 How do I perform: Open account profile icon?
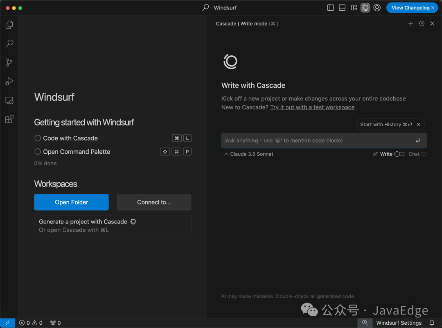(x=377, y=8)
